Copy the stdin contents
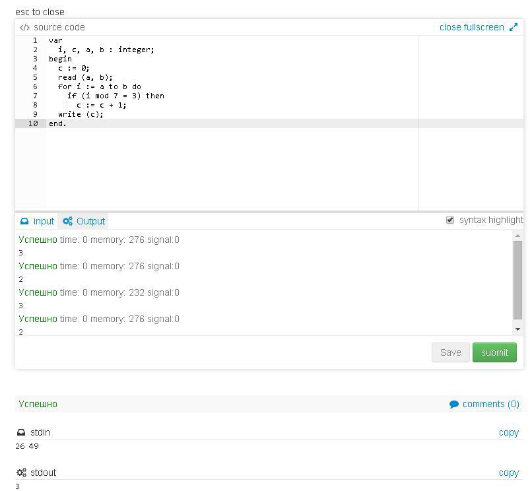This screenshot has height=491, width=532. [x=508, y=432]
